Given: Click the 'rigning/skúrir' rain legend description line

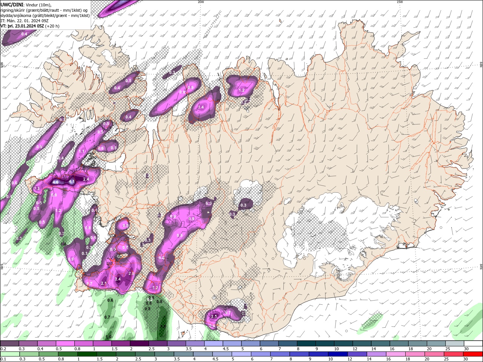Looking at the screenshot, I should tap(45, 10).
